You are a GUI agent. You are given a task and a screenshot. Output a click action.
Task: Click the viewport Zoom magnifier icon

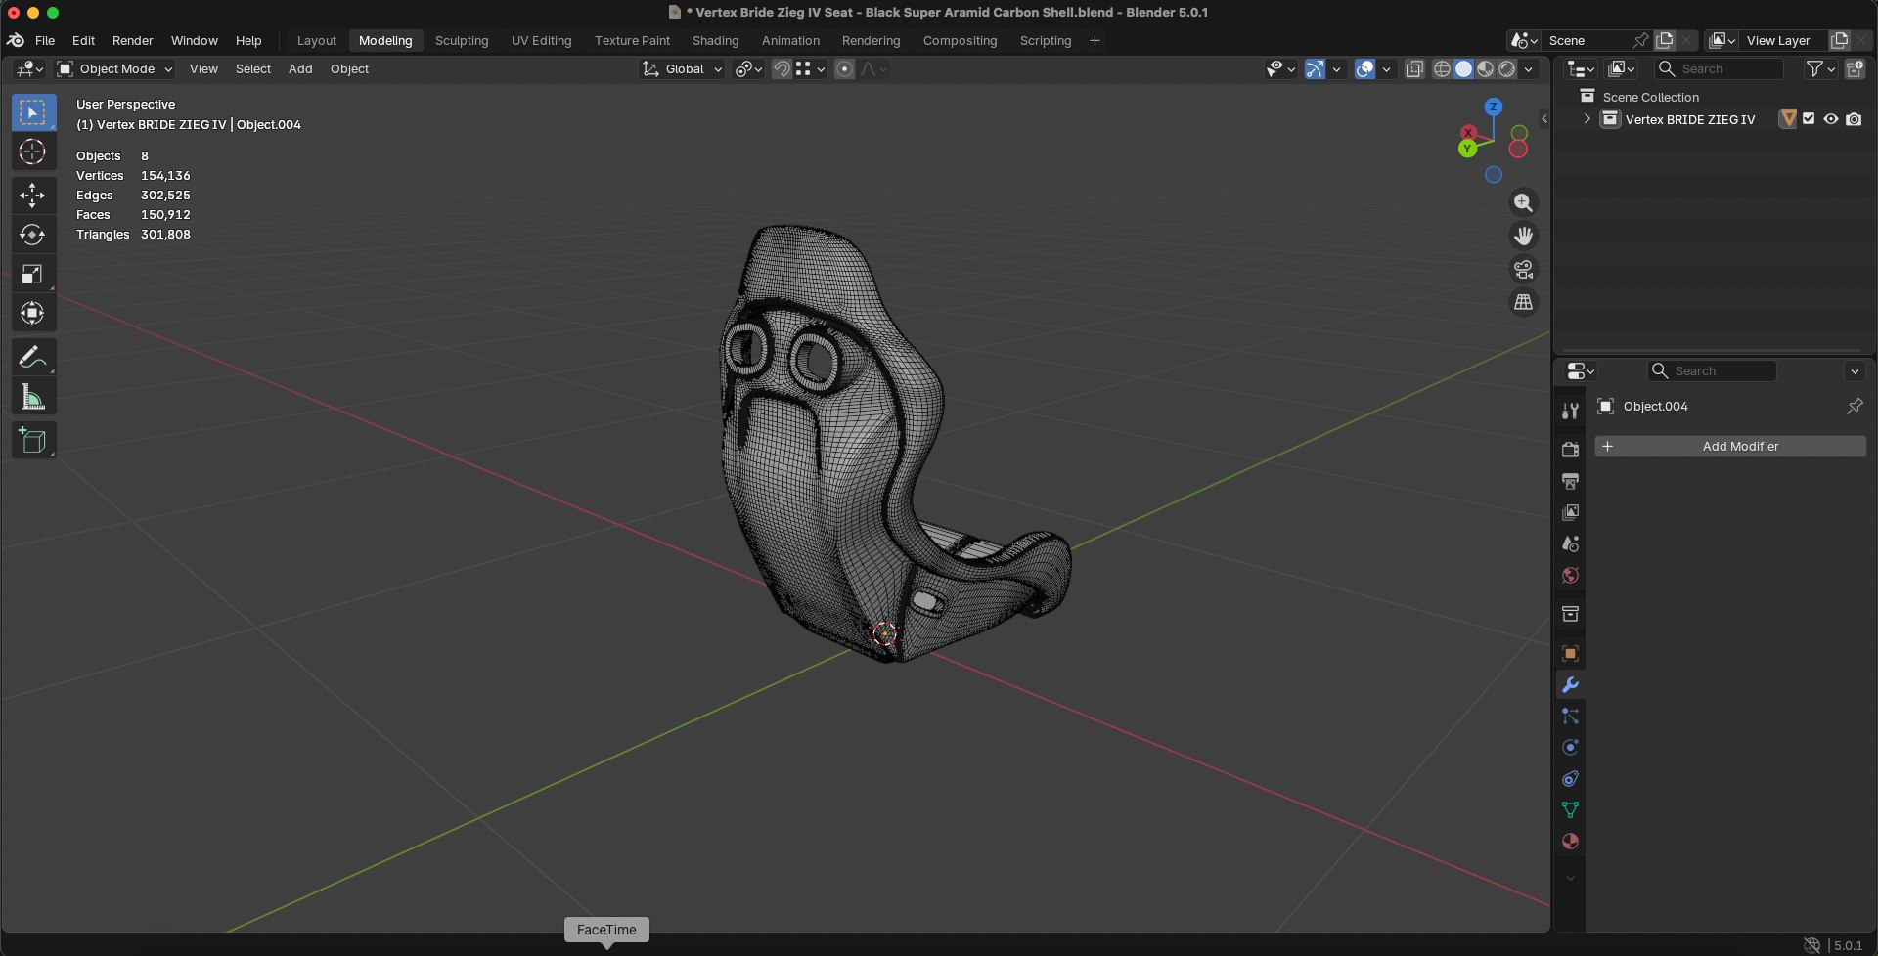coord(1523,202)
